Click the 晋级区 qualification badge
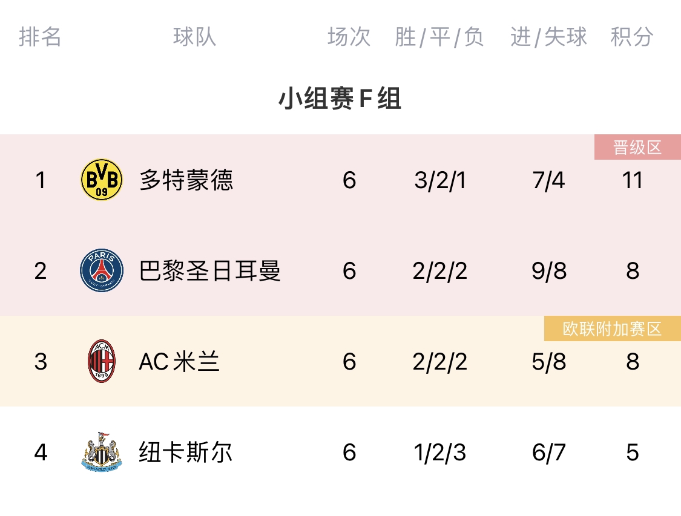 637,148
